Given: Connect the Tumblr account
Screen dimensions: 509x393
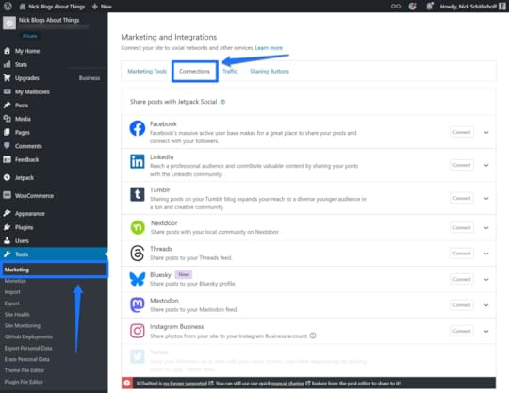Looking at the screenshot, I should pos(462,198).
